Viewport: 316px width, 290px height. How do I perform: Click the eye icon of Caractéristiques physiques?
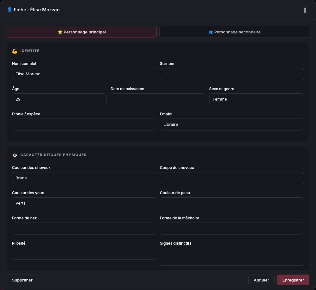click(15, 155)
